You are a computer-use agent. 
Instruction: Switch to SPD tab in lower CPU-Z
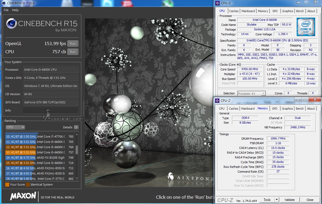pyautogui.click(x=275, y=109)
